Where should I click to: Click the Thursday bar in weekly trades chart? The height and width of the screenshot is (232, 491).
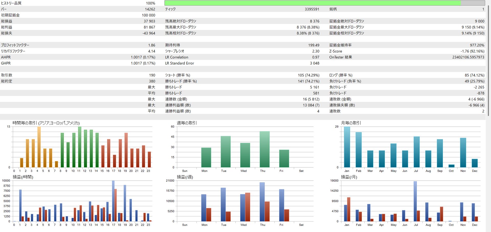264,149
